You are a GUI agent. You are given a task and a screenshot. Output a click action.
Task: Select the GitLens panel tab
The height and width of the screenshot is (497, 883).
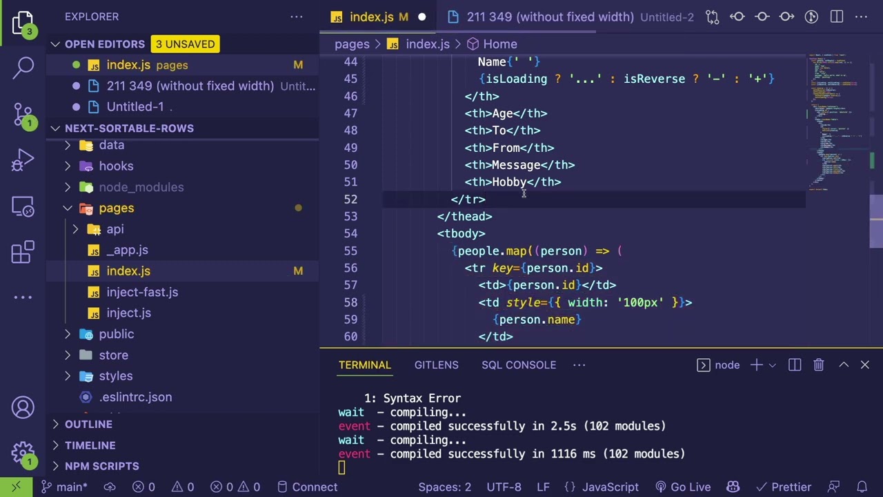click(436, 364)
